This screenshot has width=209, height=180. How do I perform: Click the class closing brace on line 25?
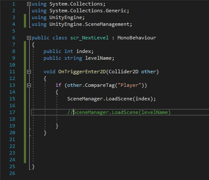(33, 166)
